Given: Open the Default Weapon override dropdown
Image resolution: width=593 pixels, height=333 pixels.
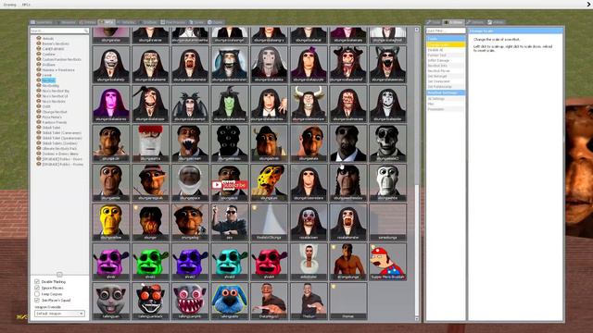Looking at the screenshot, I should (x=59, y=314).
